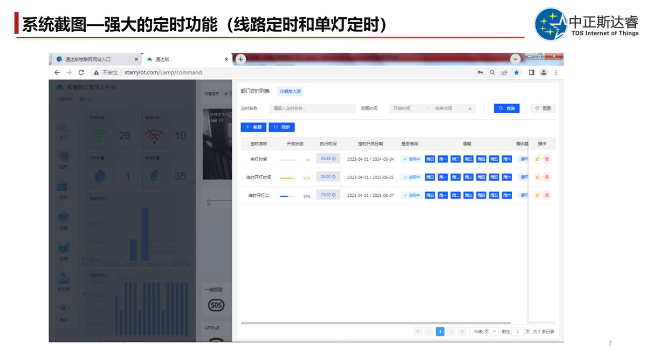Click the 80% progress bar of 临时开灯时间
The image size is (647, 364).
(x=287, y=177)
